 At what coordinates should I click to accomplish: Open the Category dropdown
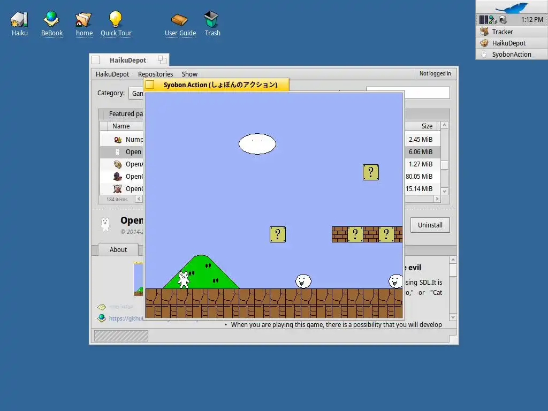click(x=136, y=93)
